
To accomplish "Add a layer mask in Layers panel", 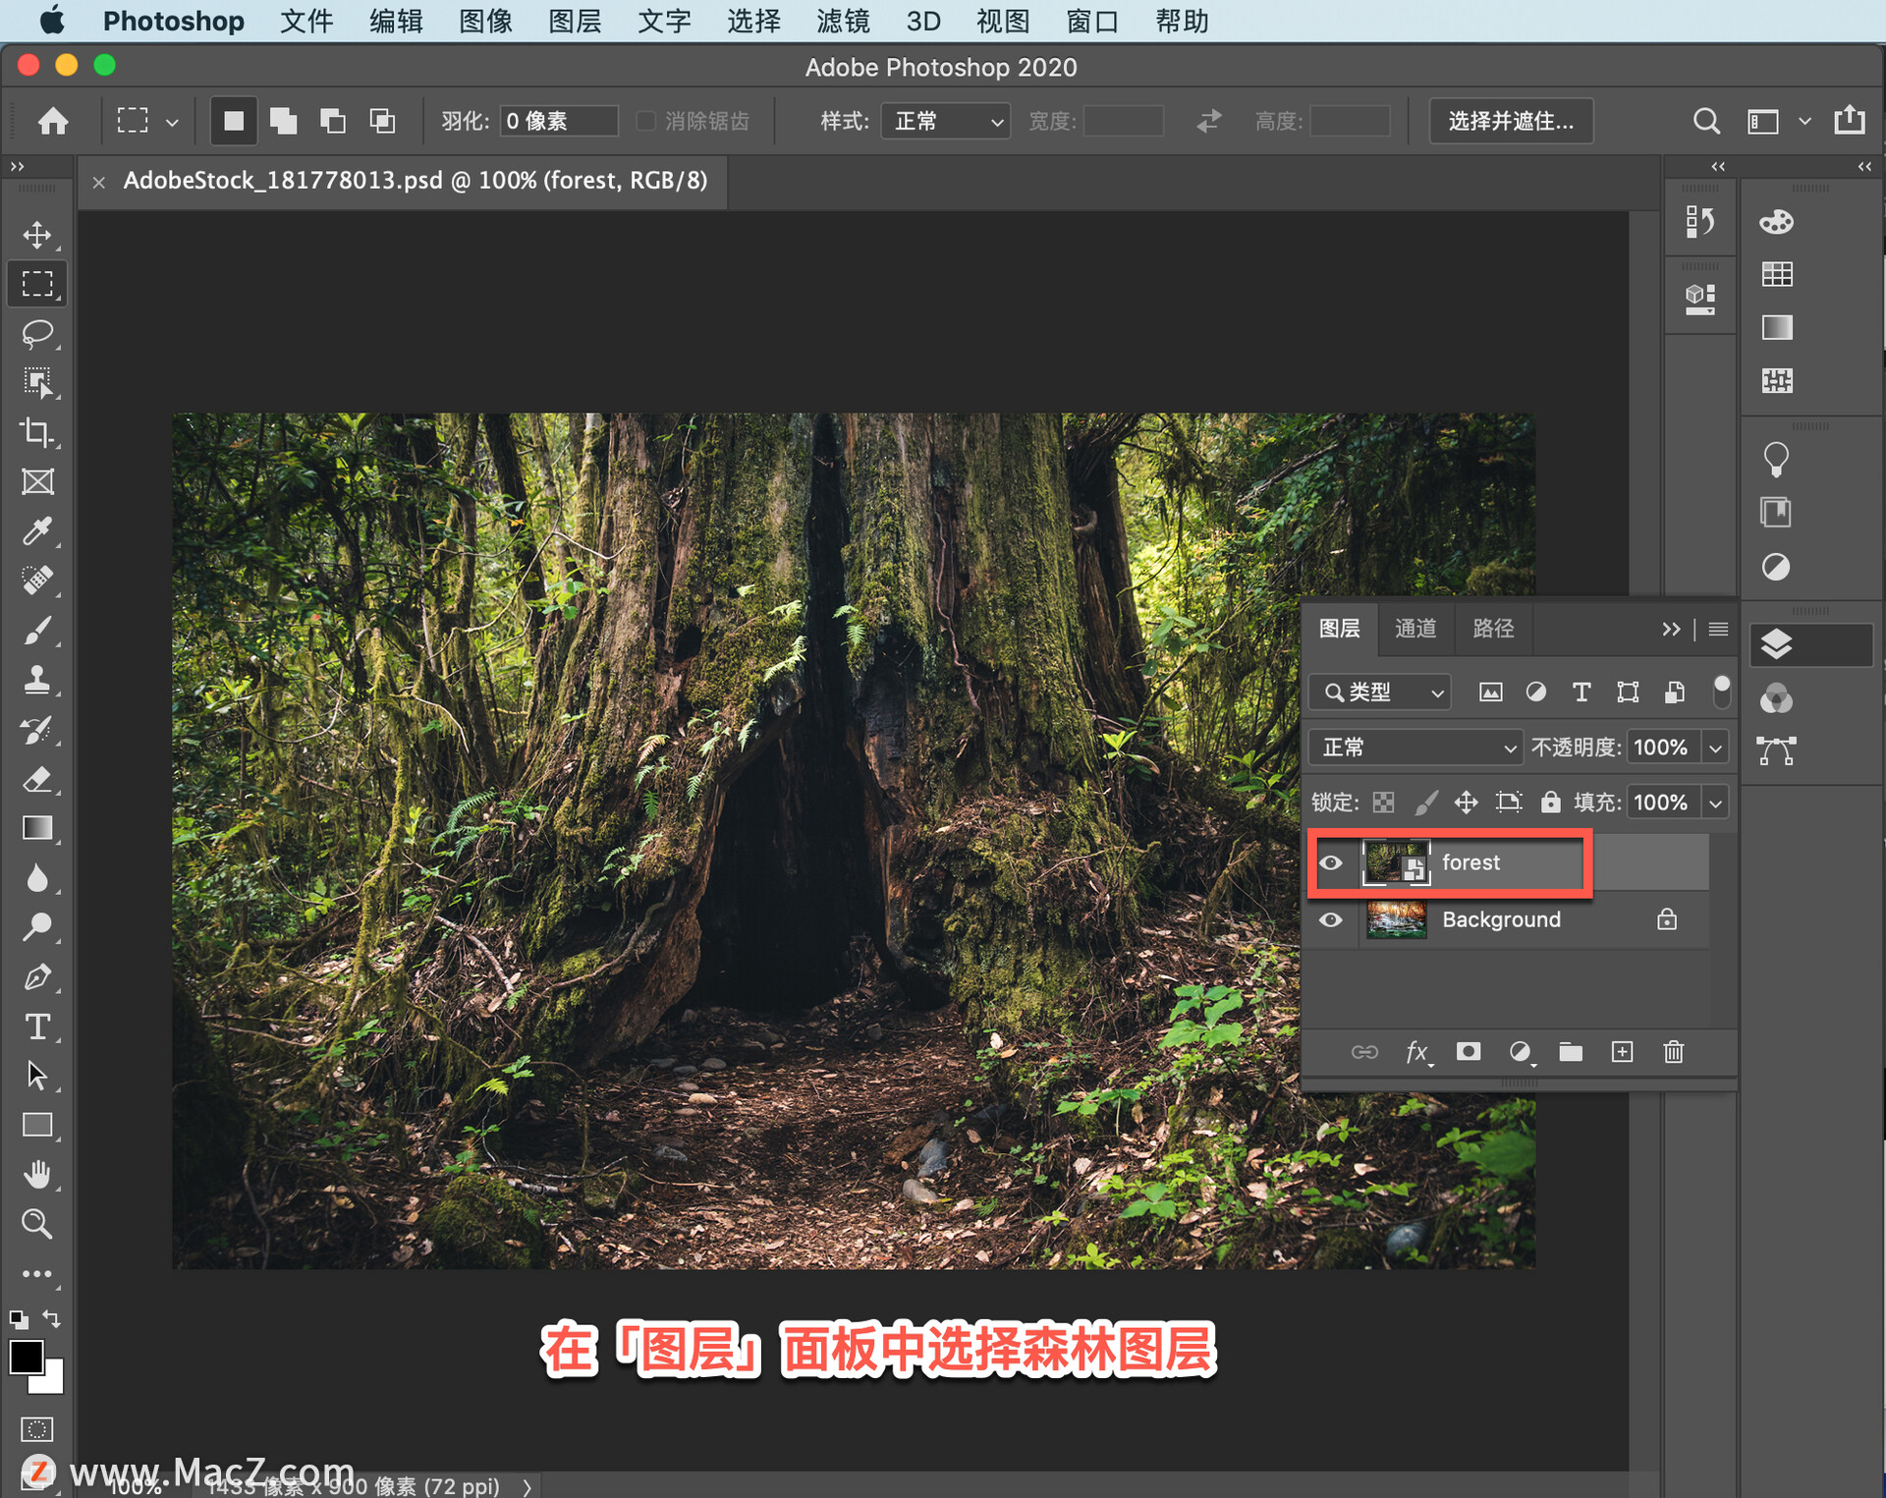I will [1468, 1052].
